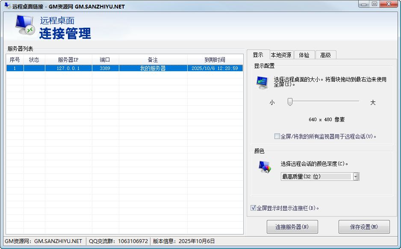The image size is (401, 249).
Task: Select the 最高质量(32 位) combo box
Action: point(316,177)
